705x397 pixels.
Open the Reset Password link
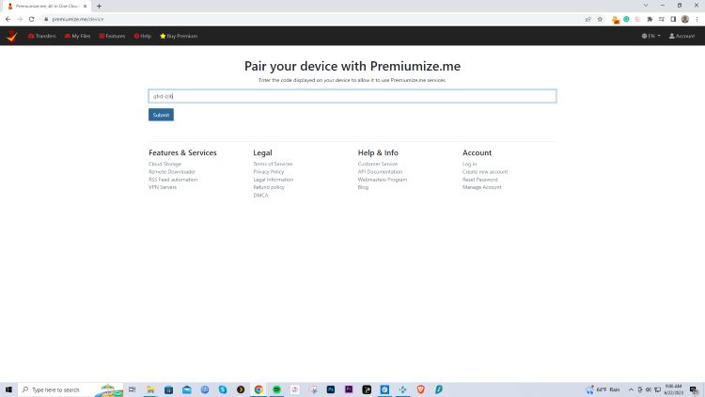pos(479,179)
